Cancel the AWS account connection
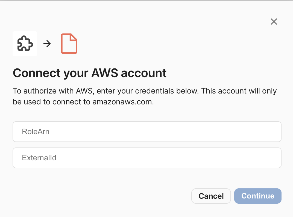The image size is (293, 217). [211, 196]
